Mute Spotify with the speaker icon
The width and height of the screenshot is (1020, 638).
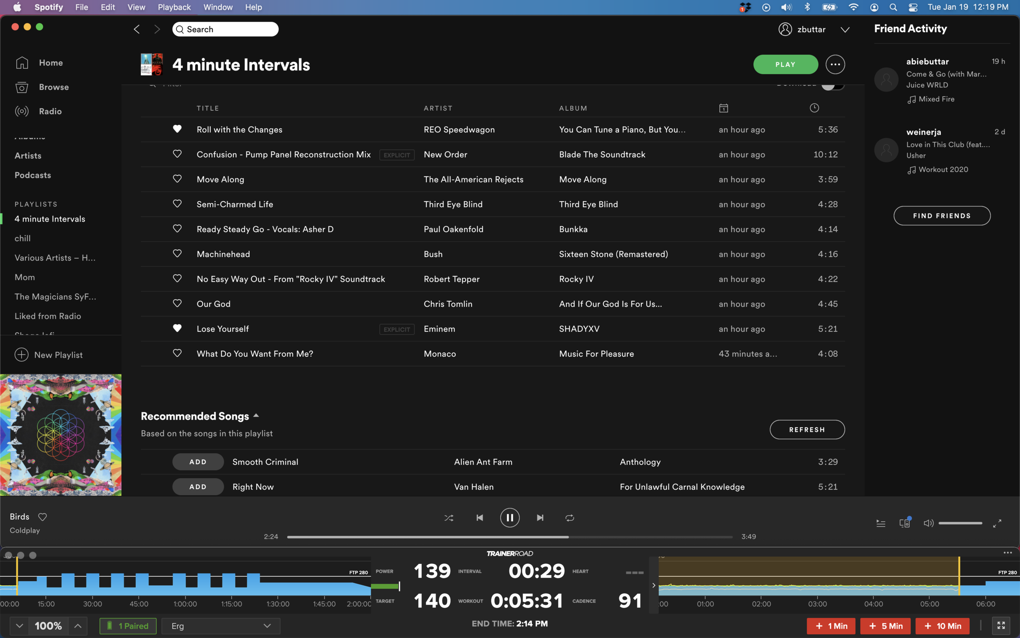tap(929, 523)
